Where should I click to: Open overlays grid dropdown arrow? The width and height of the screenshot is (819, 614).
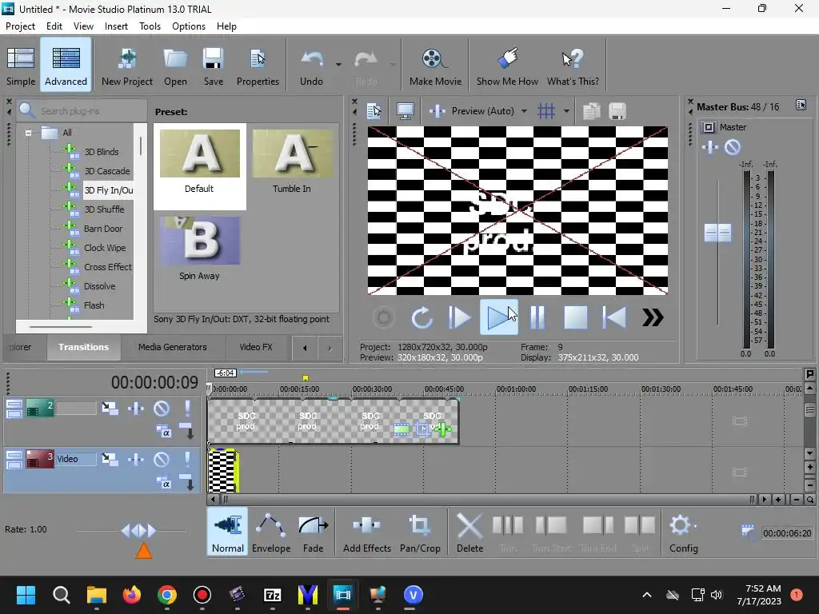[x=566, y=110]
